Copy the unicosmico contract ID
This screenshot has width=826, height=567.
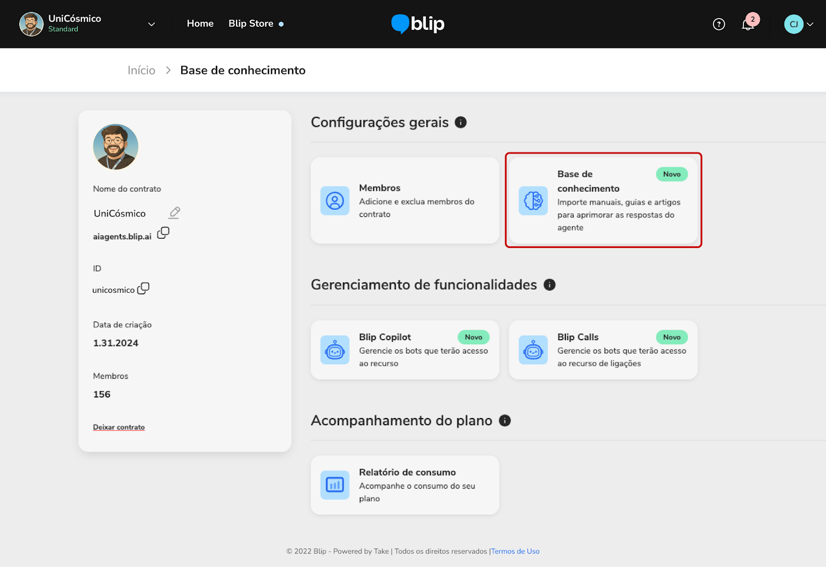(144, 288)
